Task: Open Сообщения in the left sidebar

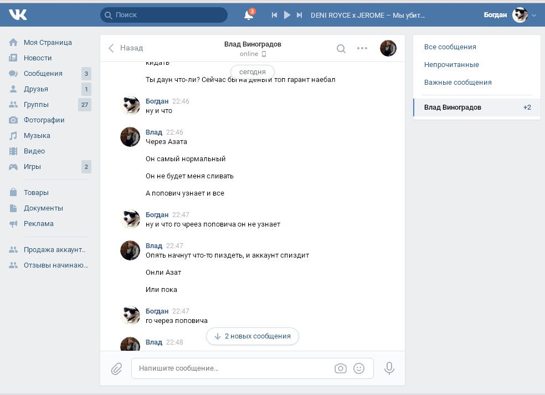Action: point(43,74)
